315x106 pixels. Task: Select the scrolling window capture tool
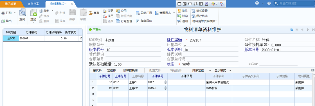point(206,4)
